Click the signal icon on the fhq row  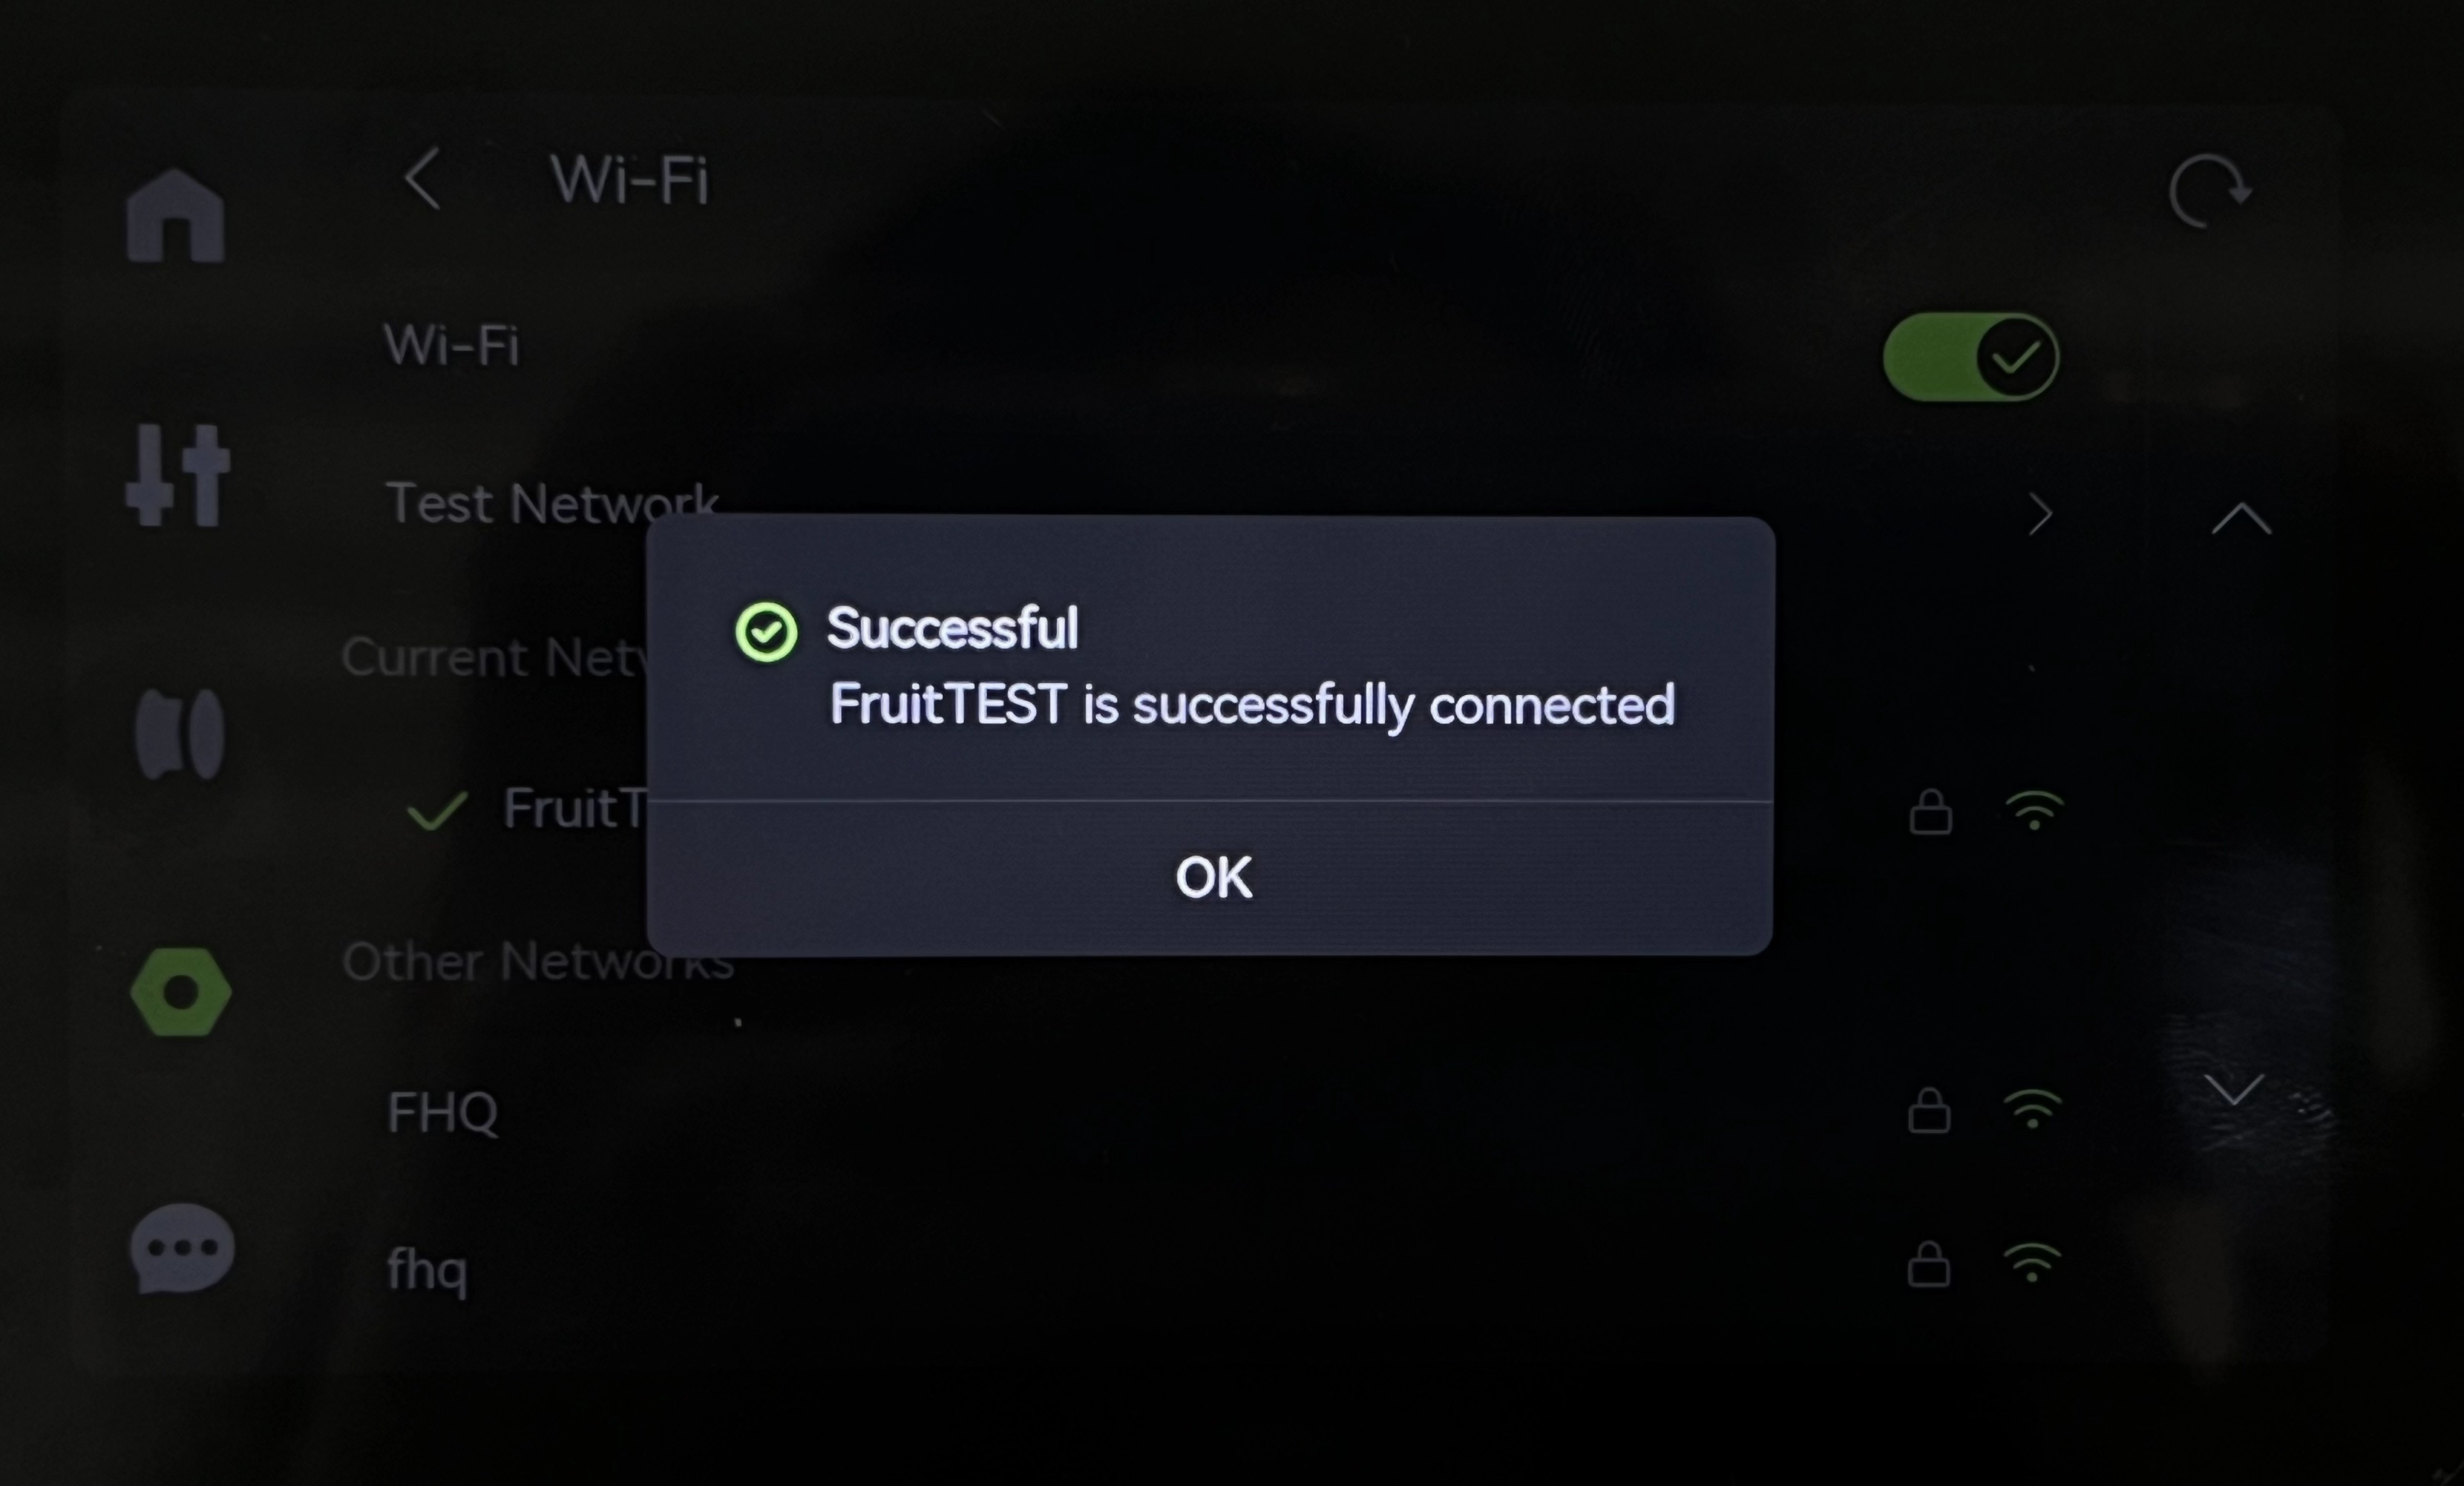click(2033, 1263)
